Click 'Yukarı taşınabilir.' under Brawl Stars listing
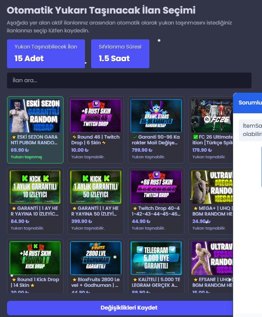This screenshot has height=317, width=262. coord(149,157)
